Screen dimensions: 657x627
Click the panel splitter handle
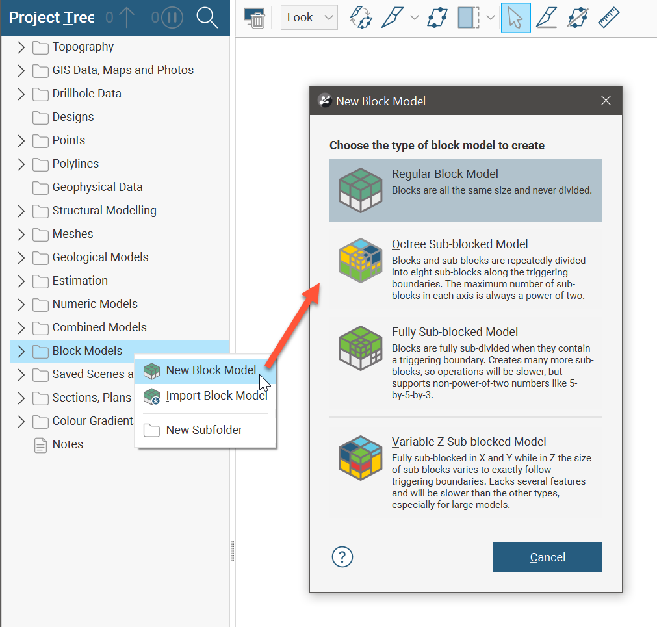(x=233, y=551)
